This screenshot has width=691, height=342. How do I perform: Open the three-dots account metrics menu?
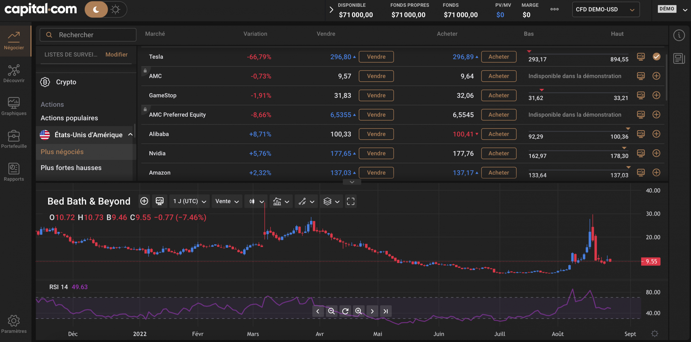coord(554,9)
